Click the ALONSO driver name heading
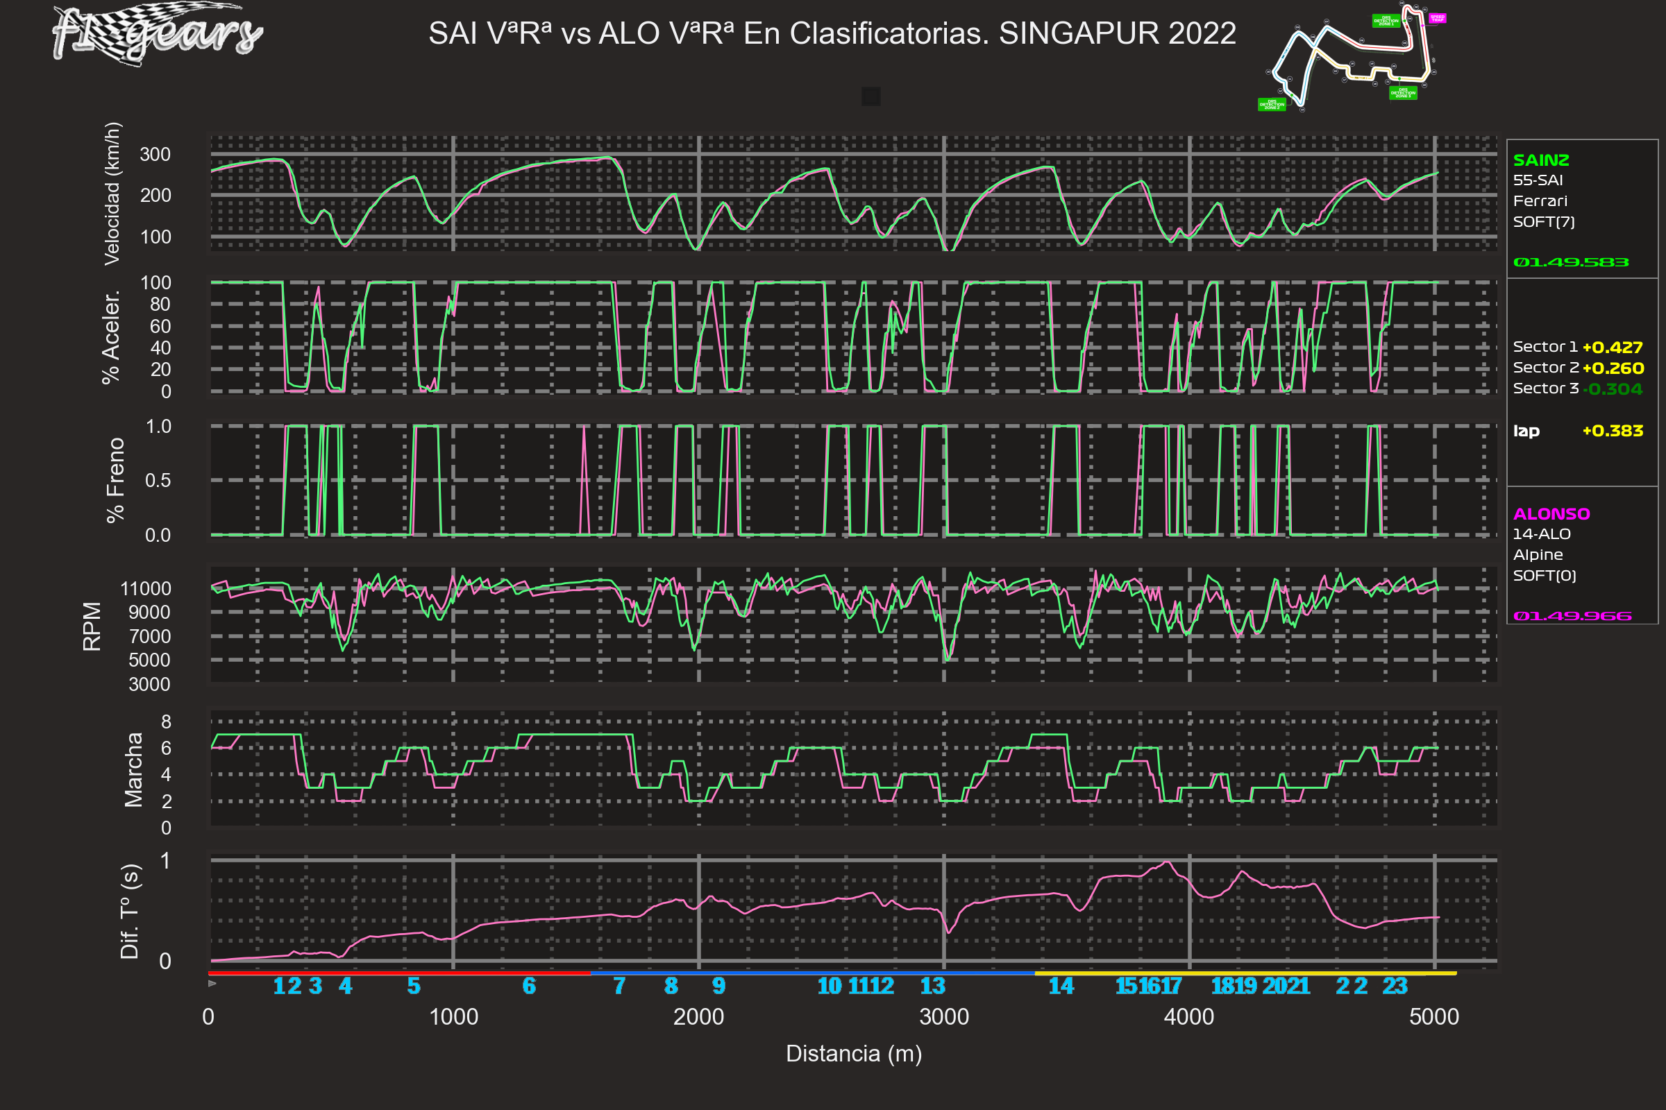This screenshot has width=1666, height=1110. (1551, 514)
